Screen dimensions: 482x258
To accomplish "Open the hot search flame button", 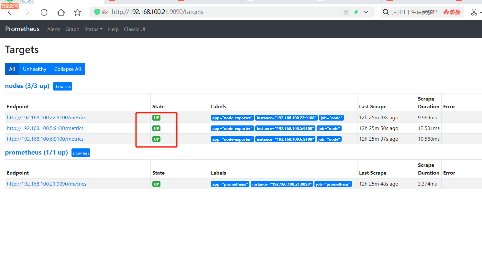I will click(x=452, y=12).
